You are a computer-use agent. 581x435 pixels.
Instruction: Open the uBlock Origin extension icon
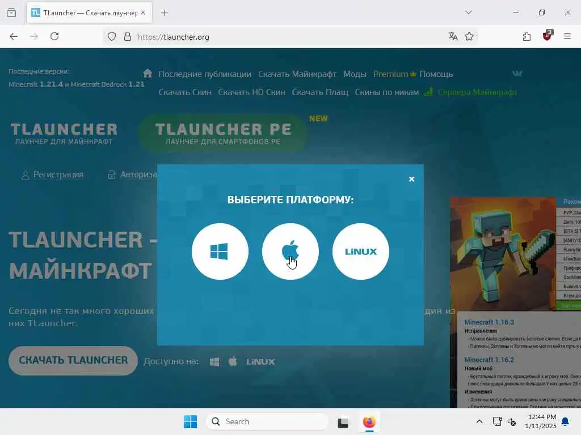point(548,36)
